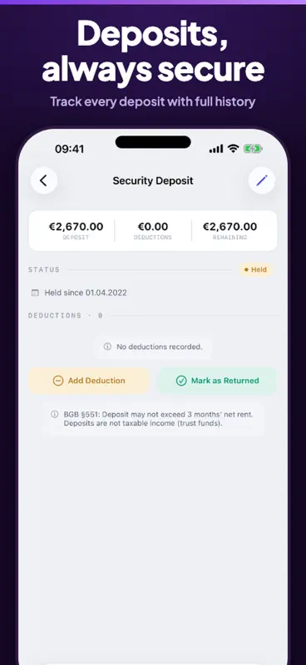Click the calendar icon beside Held since
Image resolution: width=306 pixels, height=665 pixels.
click(x=35, y=293)
